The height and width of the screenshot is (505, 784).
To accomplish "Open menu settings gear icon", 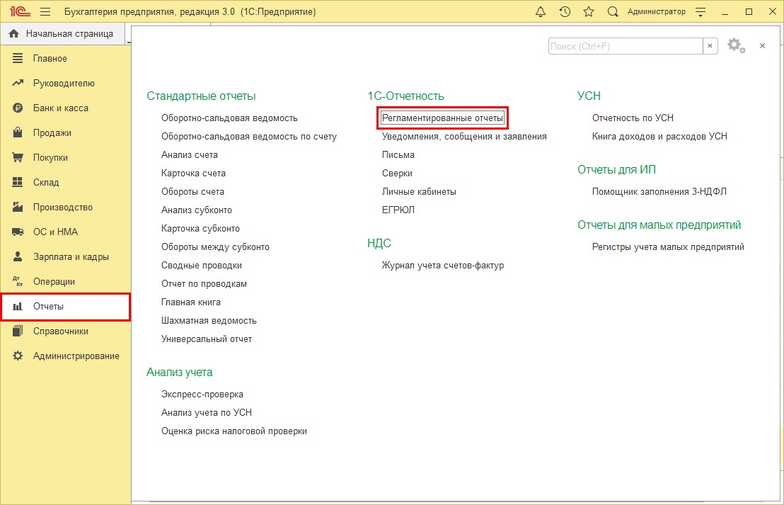I will (736, 45).
